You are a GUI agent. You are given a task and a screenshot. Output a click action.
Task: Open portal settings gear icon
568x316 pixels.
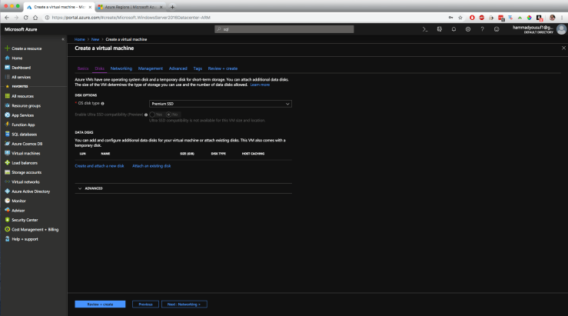click(x=468, y=29)
